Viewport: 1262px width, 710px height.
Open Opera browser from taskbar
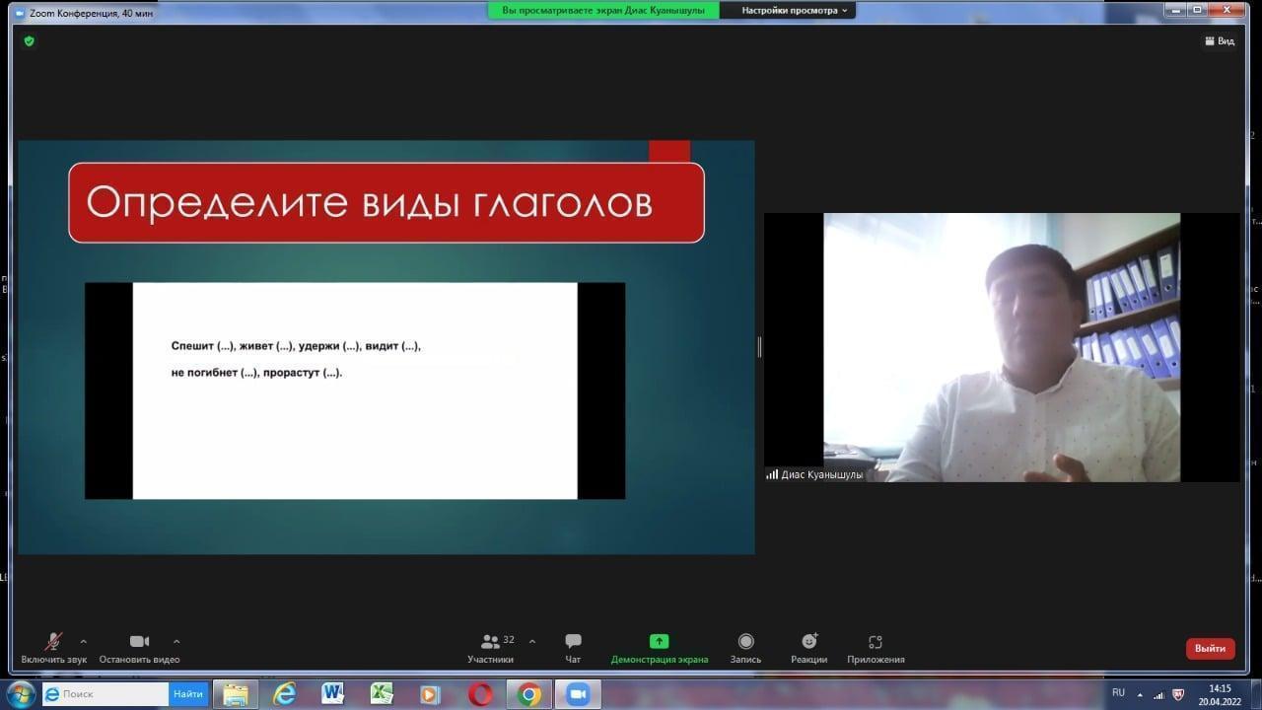click(480, 694)
